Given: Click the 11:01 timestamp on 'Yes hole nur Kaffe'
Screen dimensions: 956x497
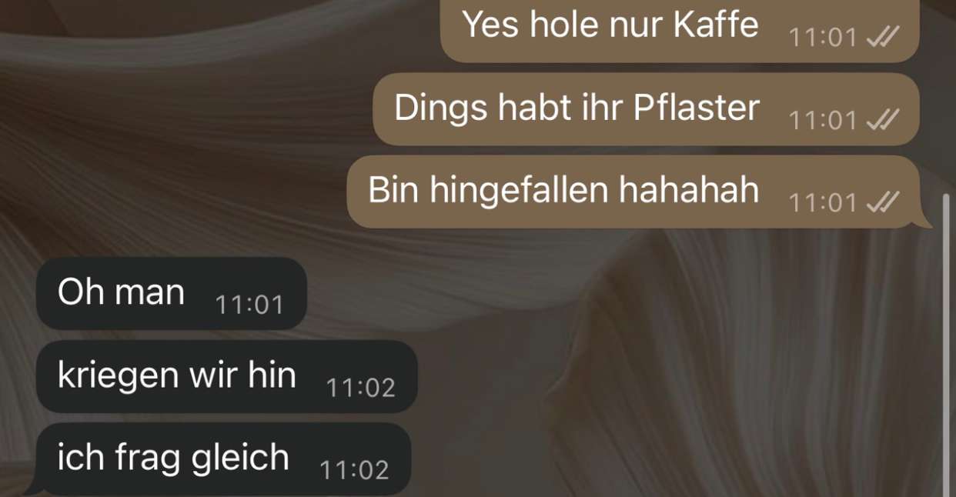Looking at the screenshot, I should [823, 38].
